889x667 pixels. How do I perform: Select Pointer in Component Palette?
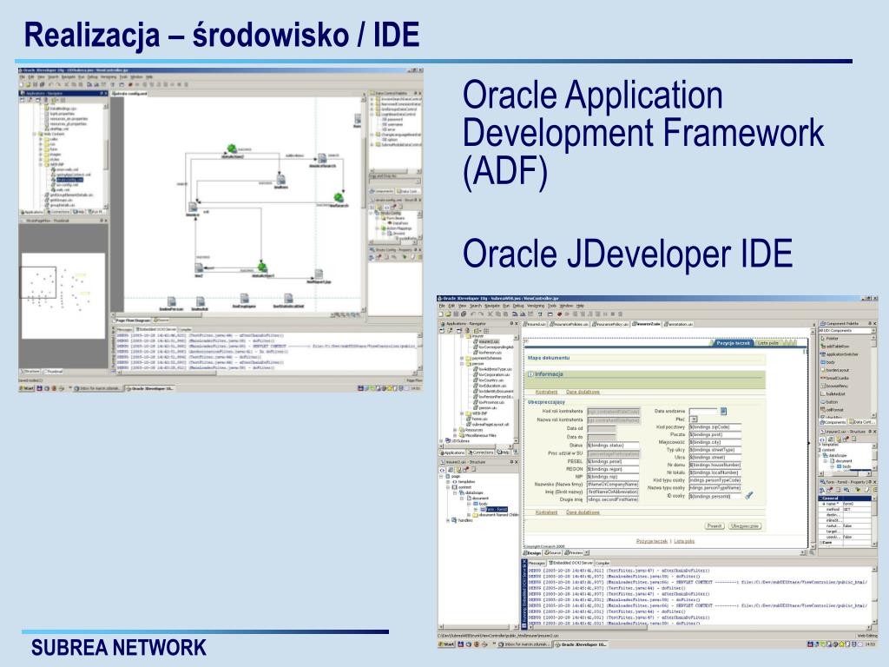click(x=830, y=339)
